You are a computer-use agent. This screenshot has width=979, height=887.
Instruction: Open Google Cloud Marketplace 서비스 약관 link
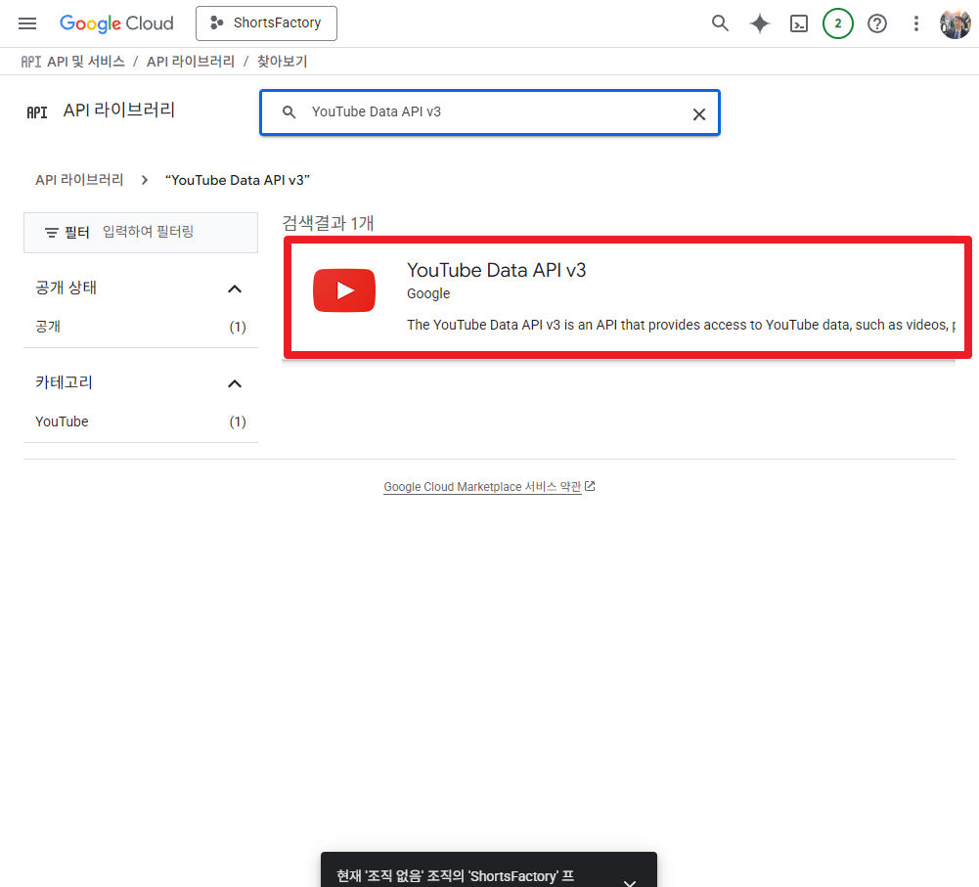pyautogui.click(x=483, y=486)
